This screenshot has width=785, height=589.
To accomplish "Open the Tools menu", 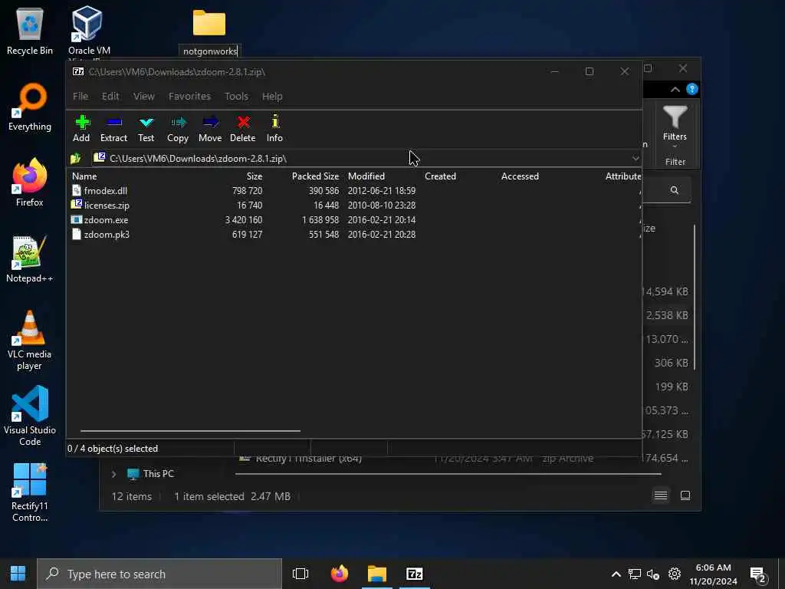I will 236,96.
